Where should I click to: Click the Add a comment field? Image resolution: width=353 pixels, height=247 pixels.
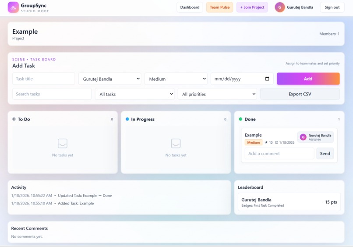(279, 154)
